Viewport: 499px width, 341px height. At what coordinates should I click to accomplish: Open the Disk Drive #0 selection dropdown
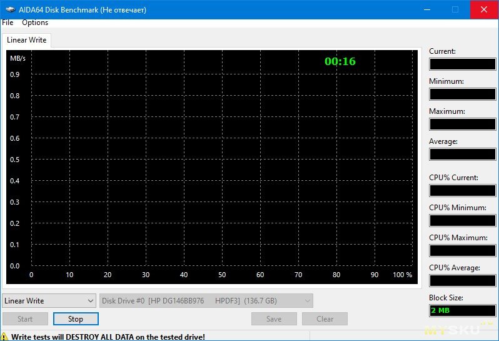[x=206, y=301]
